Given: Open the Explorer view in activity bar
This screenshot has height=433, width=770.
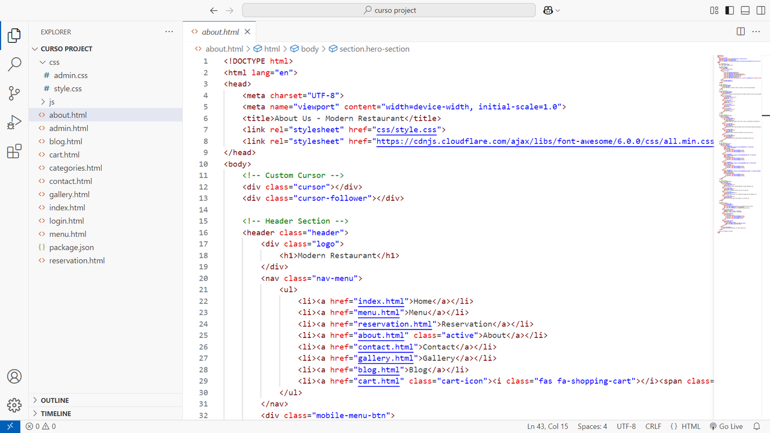Looking at the screenshot, I should coord(14,35).
